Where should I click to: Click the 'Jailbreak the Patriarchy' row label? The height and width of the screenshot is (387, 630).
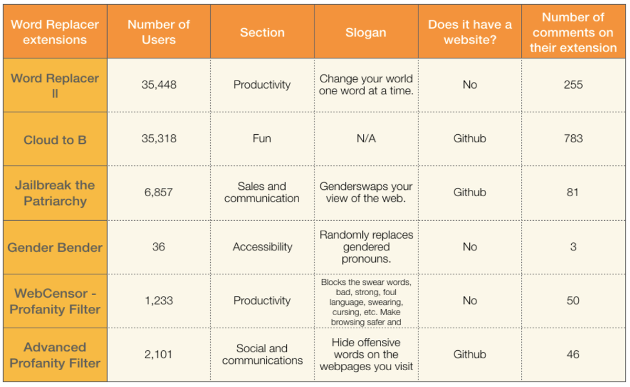click(x=55, y=193)
